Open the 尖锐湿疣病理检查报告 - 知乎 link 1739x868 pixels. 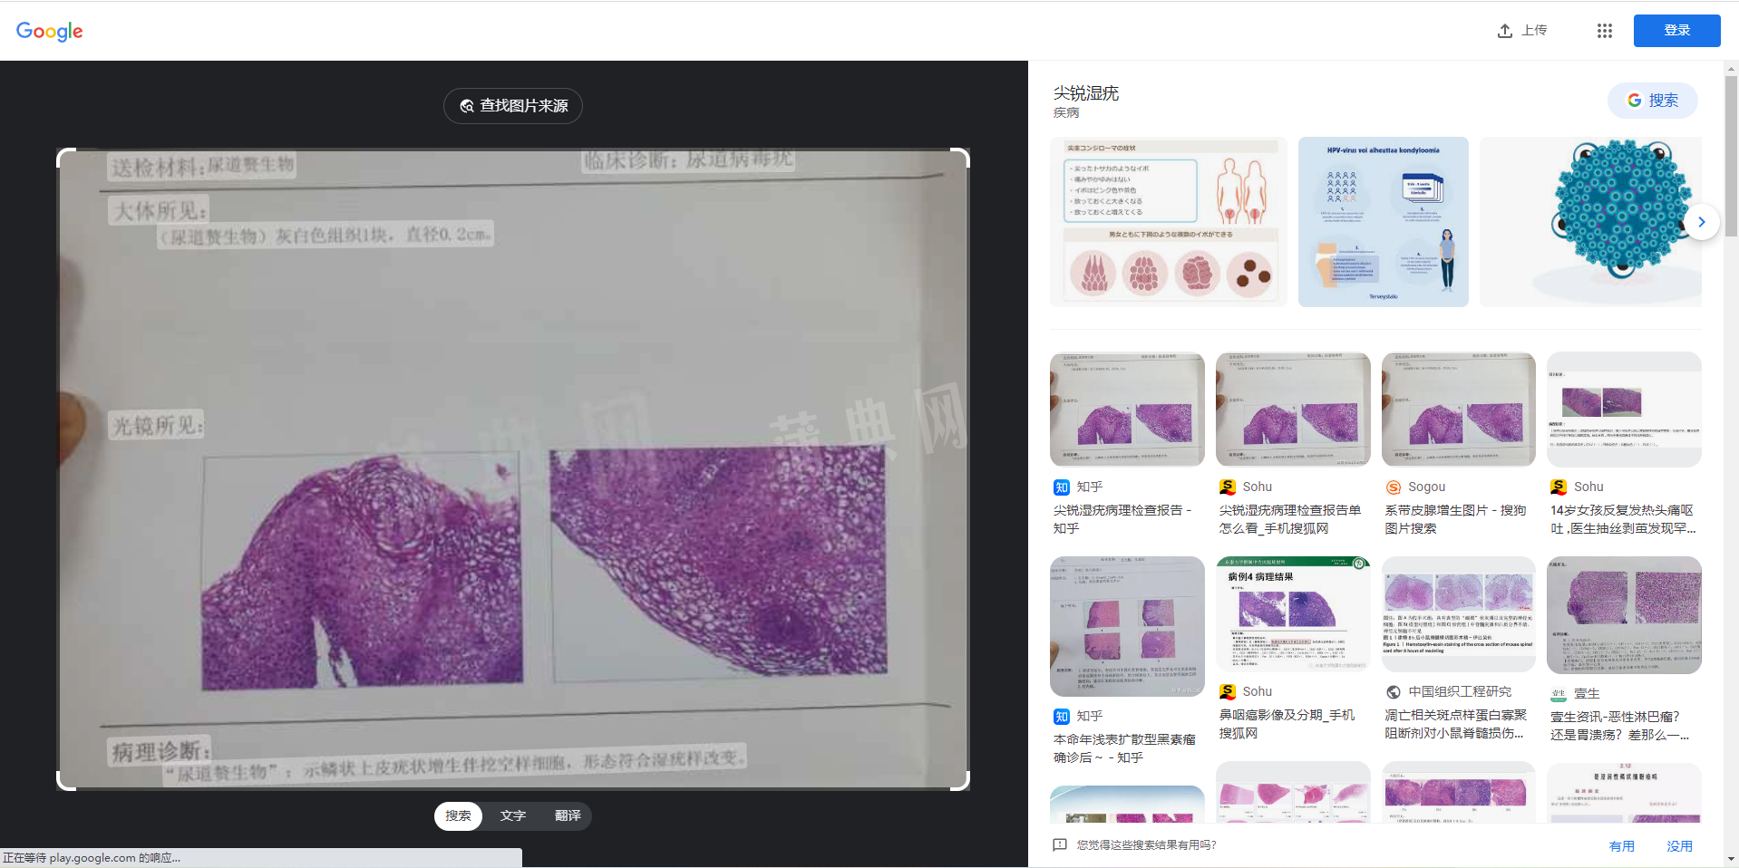coord(1122,519)
